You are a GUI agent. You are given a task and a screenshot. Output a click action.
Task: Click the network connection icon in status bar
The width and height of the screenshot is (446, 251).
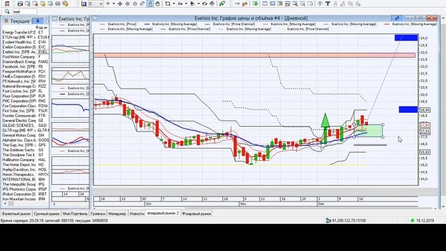(x=329, y=220)
